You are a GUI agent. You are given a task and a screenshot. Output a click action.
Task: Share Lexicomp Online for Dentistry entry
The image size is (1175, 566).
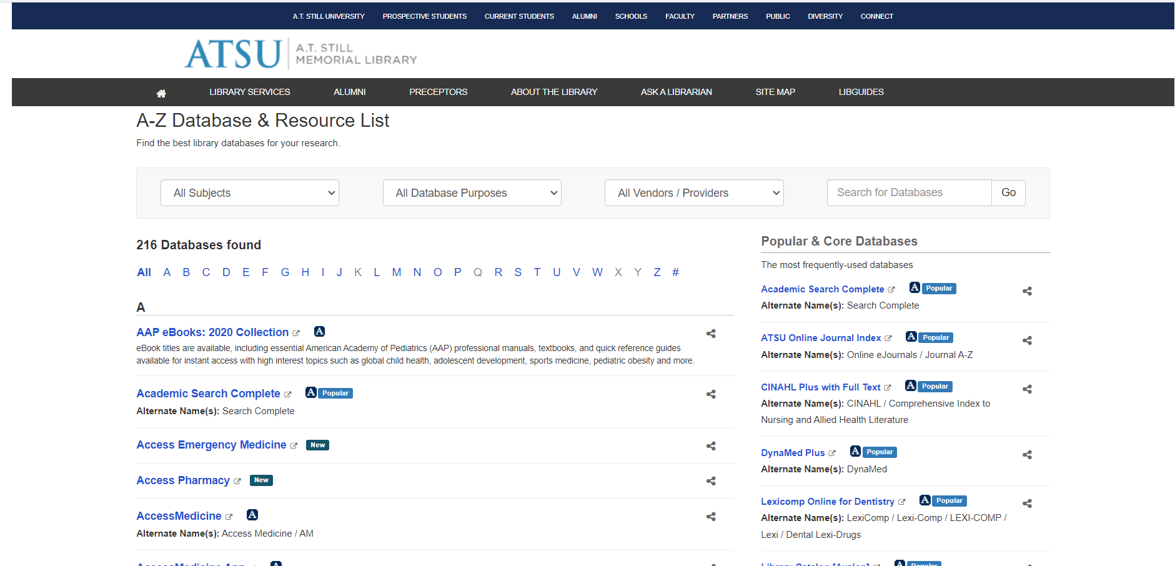click(1027, 504)
